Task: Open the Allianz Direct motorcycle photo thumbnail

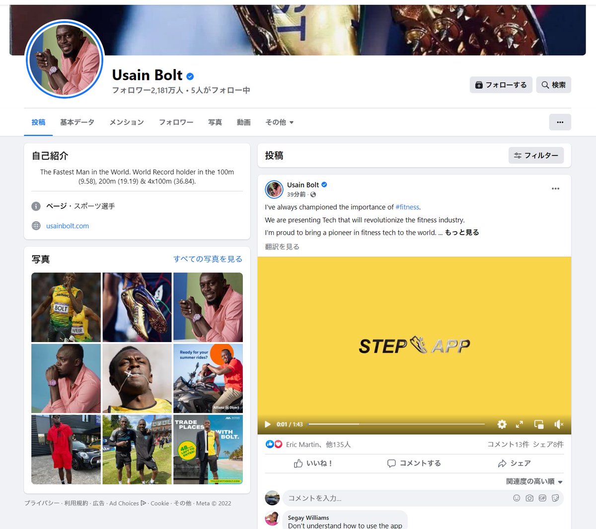Action: (x=208, y=378)
